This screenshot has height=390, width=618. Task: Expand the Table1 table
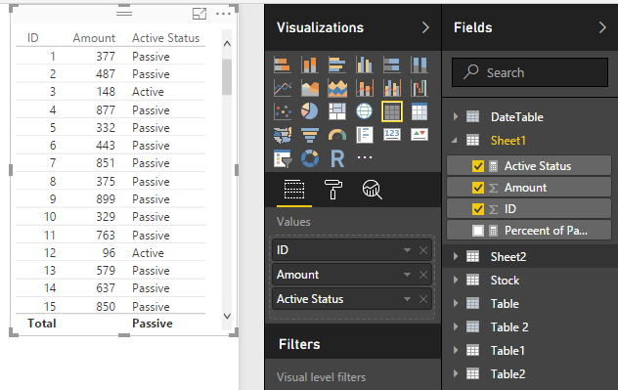point(456,350)
